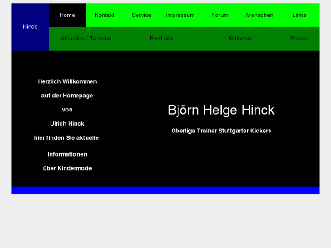Open the Service menu item
Image resolution: width=331 pixels, height=248 pixels.
point(142,15)
